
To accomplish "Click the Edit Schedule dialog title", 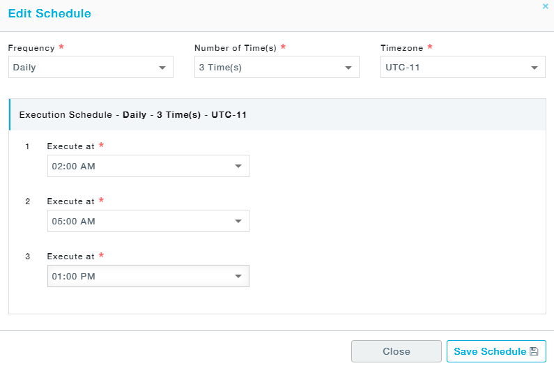I will point(49,13).
